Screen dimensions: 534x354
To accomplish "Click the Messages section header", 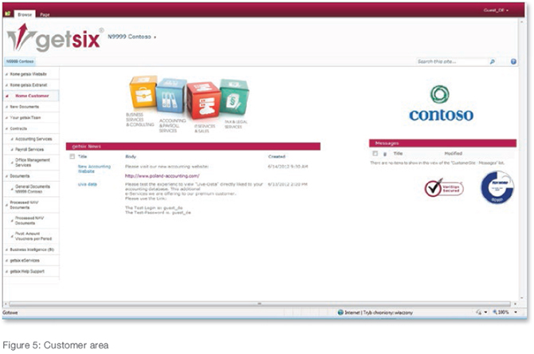I will tap(442, 143).
